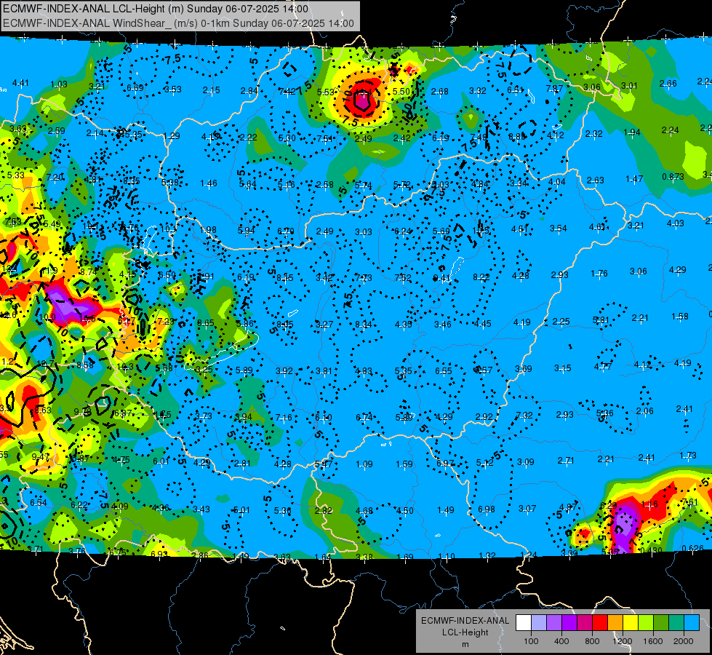Click the wind shear value 2.68
Image resolution: width=712 pixels, height=655 pixels.
coord(439,92)
